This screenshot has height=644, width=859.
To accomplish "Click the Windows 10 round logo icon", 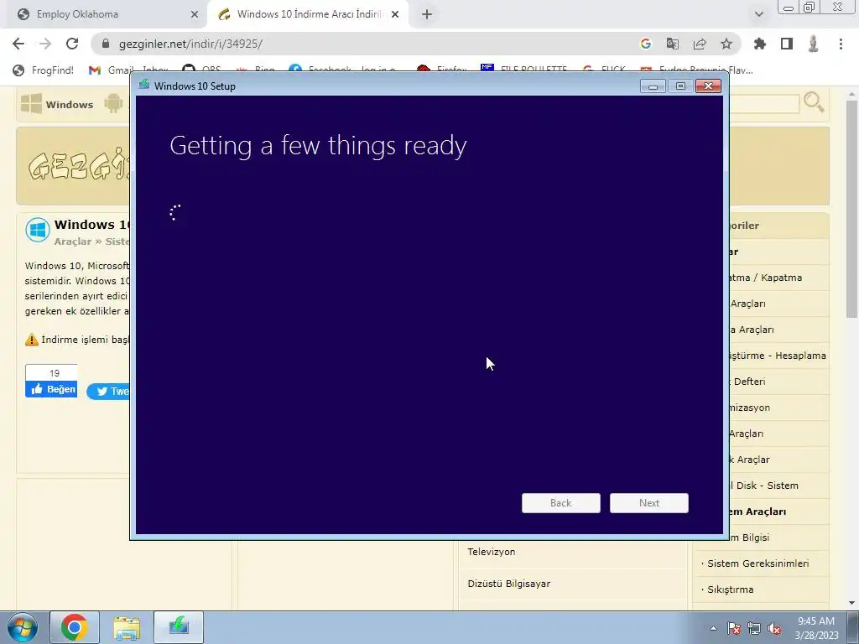I will pos(38,230).
